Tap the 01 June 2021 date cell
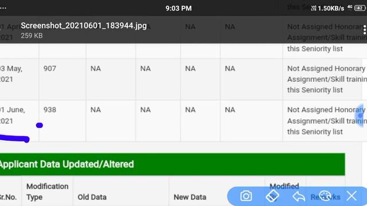This screenshot has height=206, width=367. (x=13, y=116)
